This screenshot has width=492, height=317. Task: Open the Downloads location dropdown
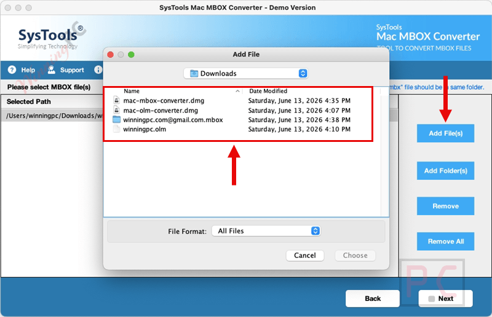click(245, 73)
